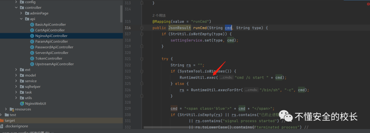370x133 pixels.
Task: Toggle fold marker at line 323
Action: tap(142, 71)
